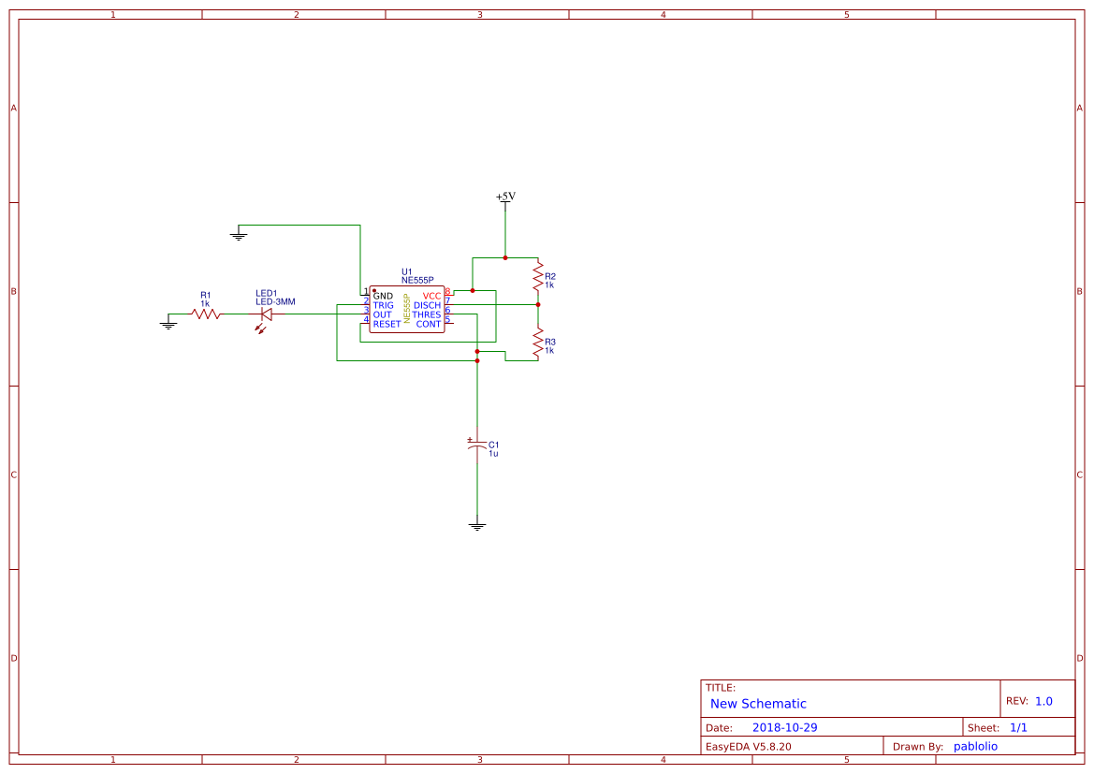Select the VCC pin label on the NE555P
The width and height of the screenshot is (1094, 774).
pos(431,294)
